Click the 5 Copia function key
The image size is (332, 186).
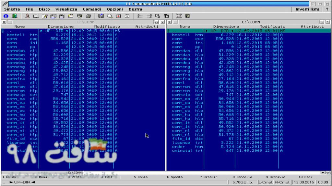(x=141, y=177)
